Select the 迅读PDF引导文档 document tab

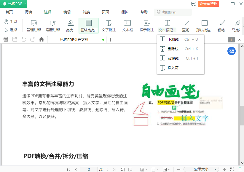pos(77,40)
